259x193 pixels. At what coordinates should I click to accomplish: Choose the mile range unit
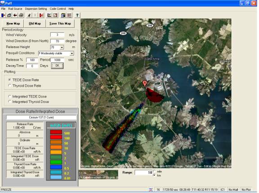coord(155,171)
